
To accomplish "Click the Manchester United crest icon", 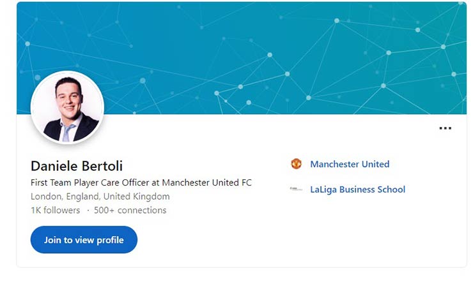I will coord(296,164).
